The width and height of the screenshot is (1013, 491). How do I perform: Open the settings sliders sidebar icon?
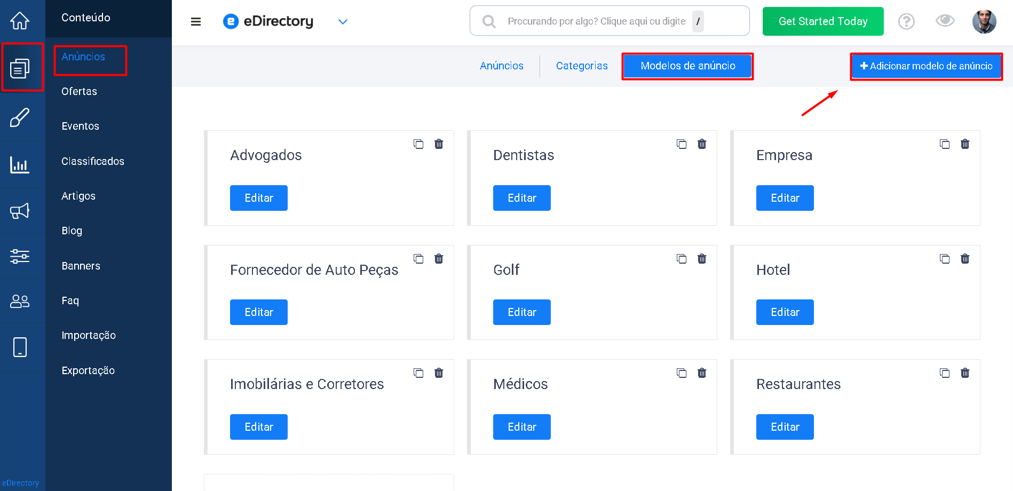pos(20,256)
